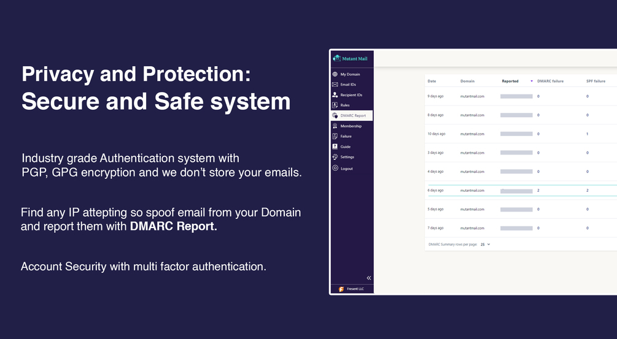
Task: Sort by Domain column header
Action: pyautogui.click(x=467, y=81)
